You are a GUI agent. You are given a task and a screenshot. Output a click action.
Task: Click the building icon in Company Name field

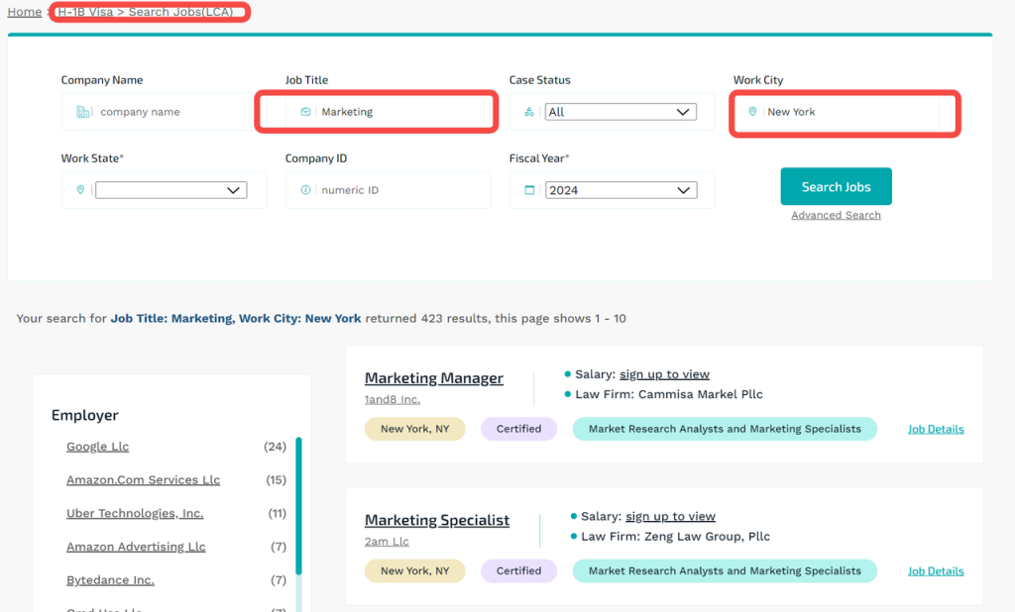(83, 112)
